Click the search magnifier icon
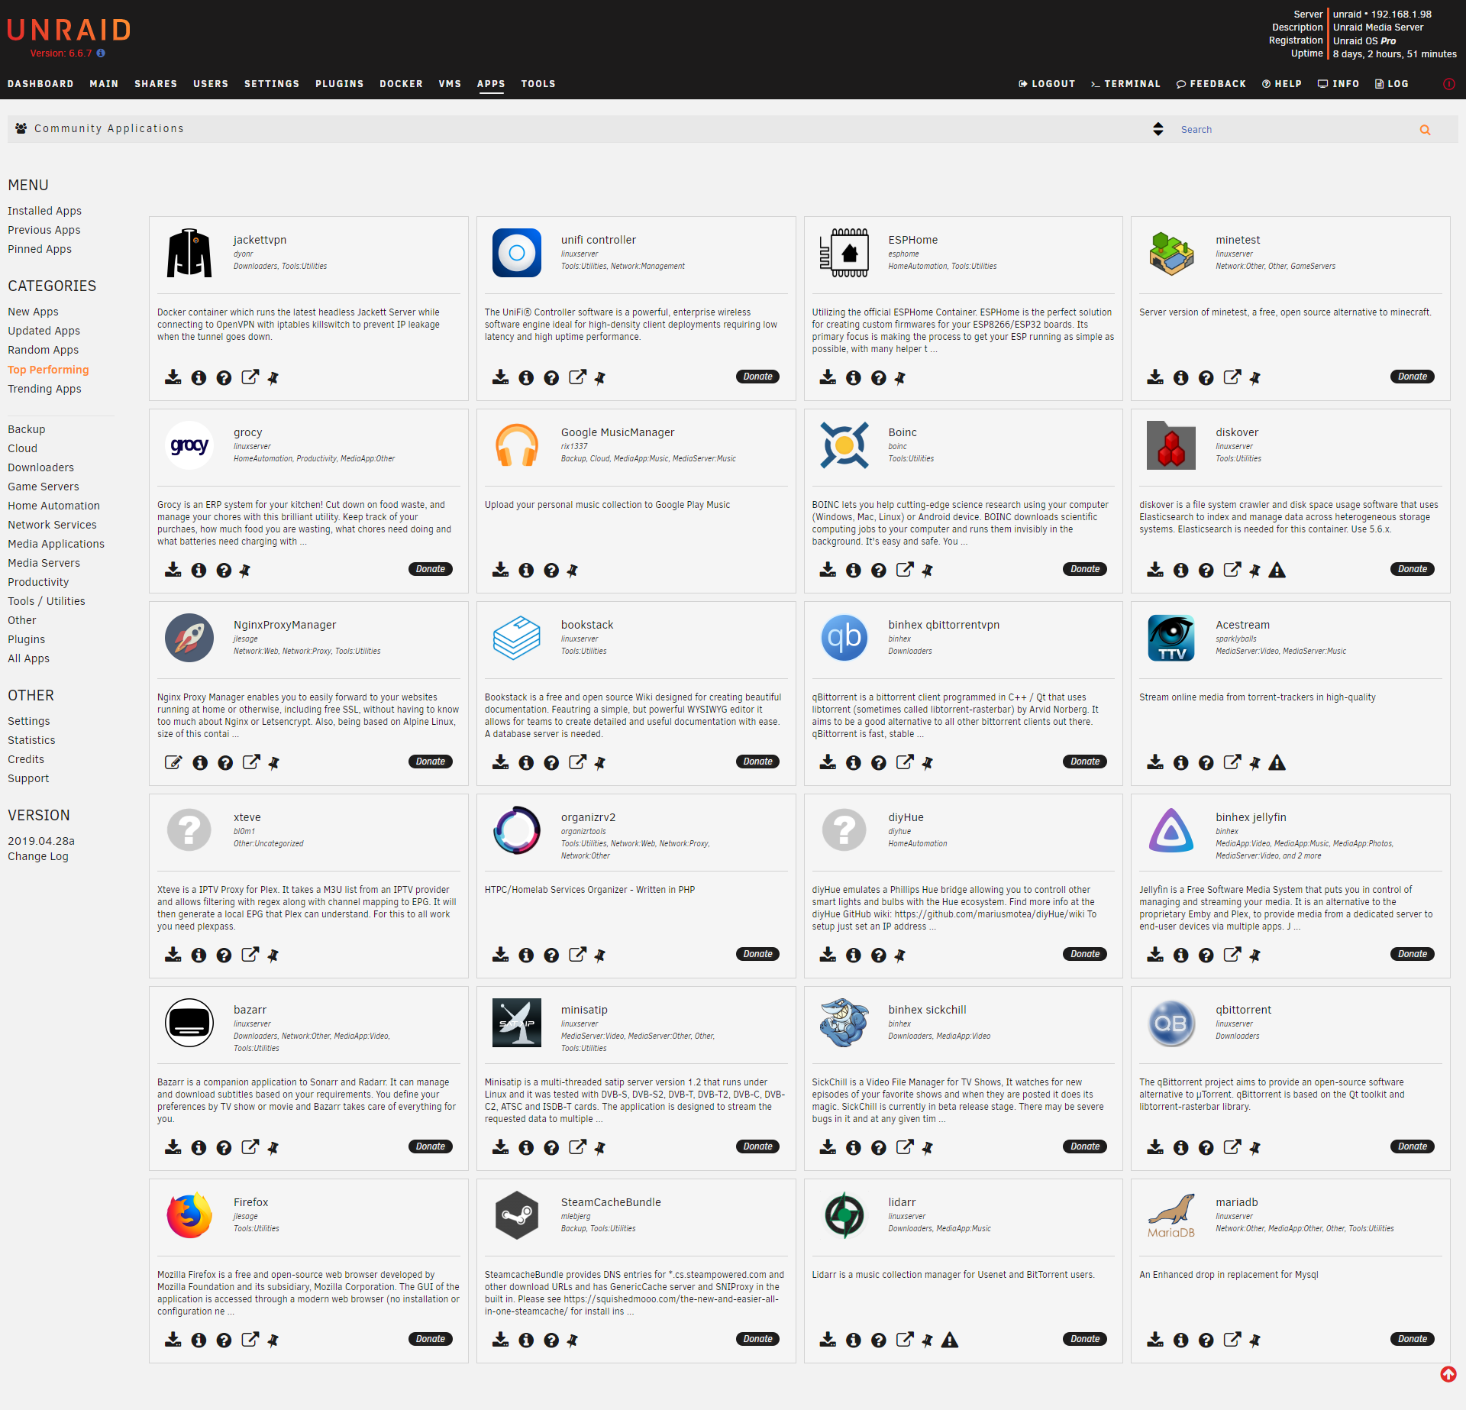 1425,130
